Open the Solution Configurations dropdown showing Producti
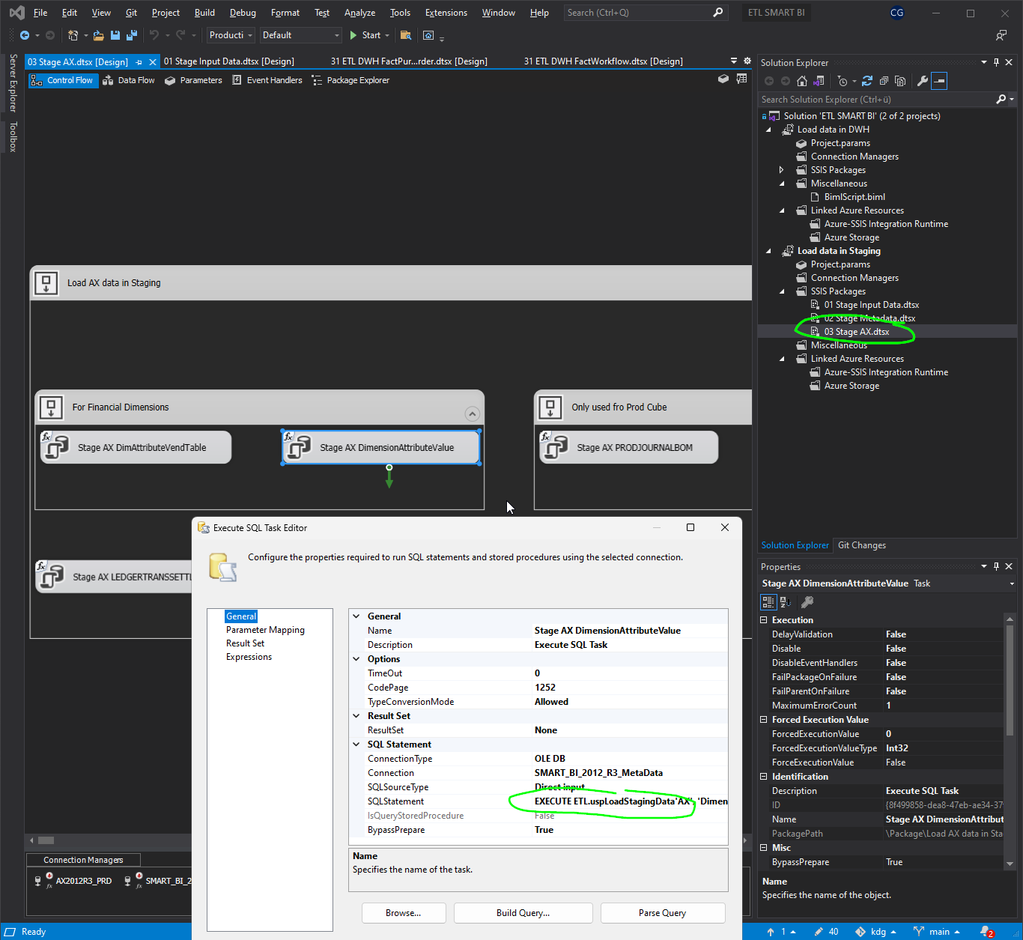The image size is (1023, 940). pos(231,35)
